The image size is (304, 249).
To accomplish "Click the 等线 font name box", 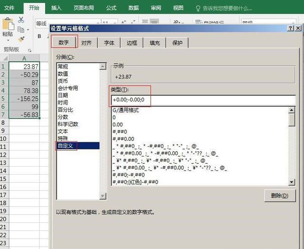I will [67, 23].
